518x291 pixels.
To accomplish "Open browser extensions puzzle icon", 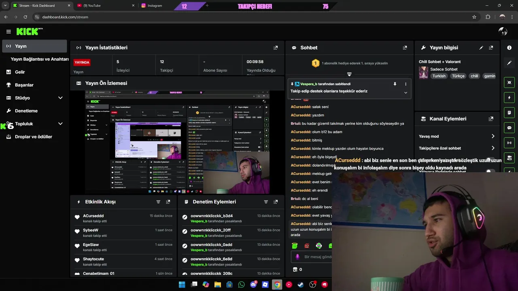I will pos(488,17).
